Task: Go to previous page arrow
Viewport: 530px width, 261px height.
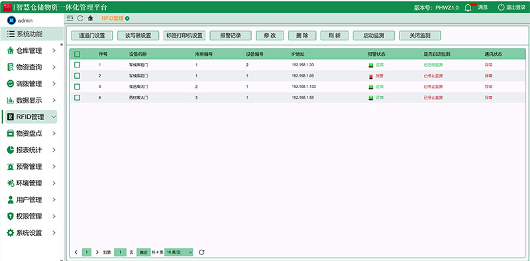Action: pyautogui.click(x=76, y=252)
